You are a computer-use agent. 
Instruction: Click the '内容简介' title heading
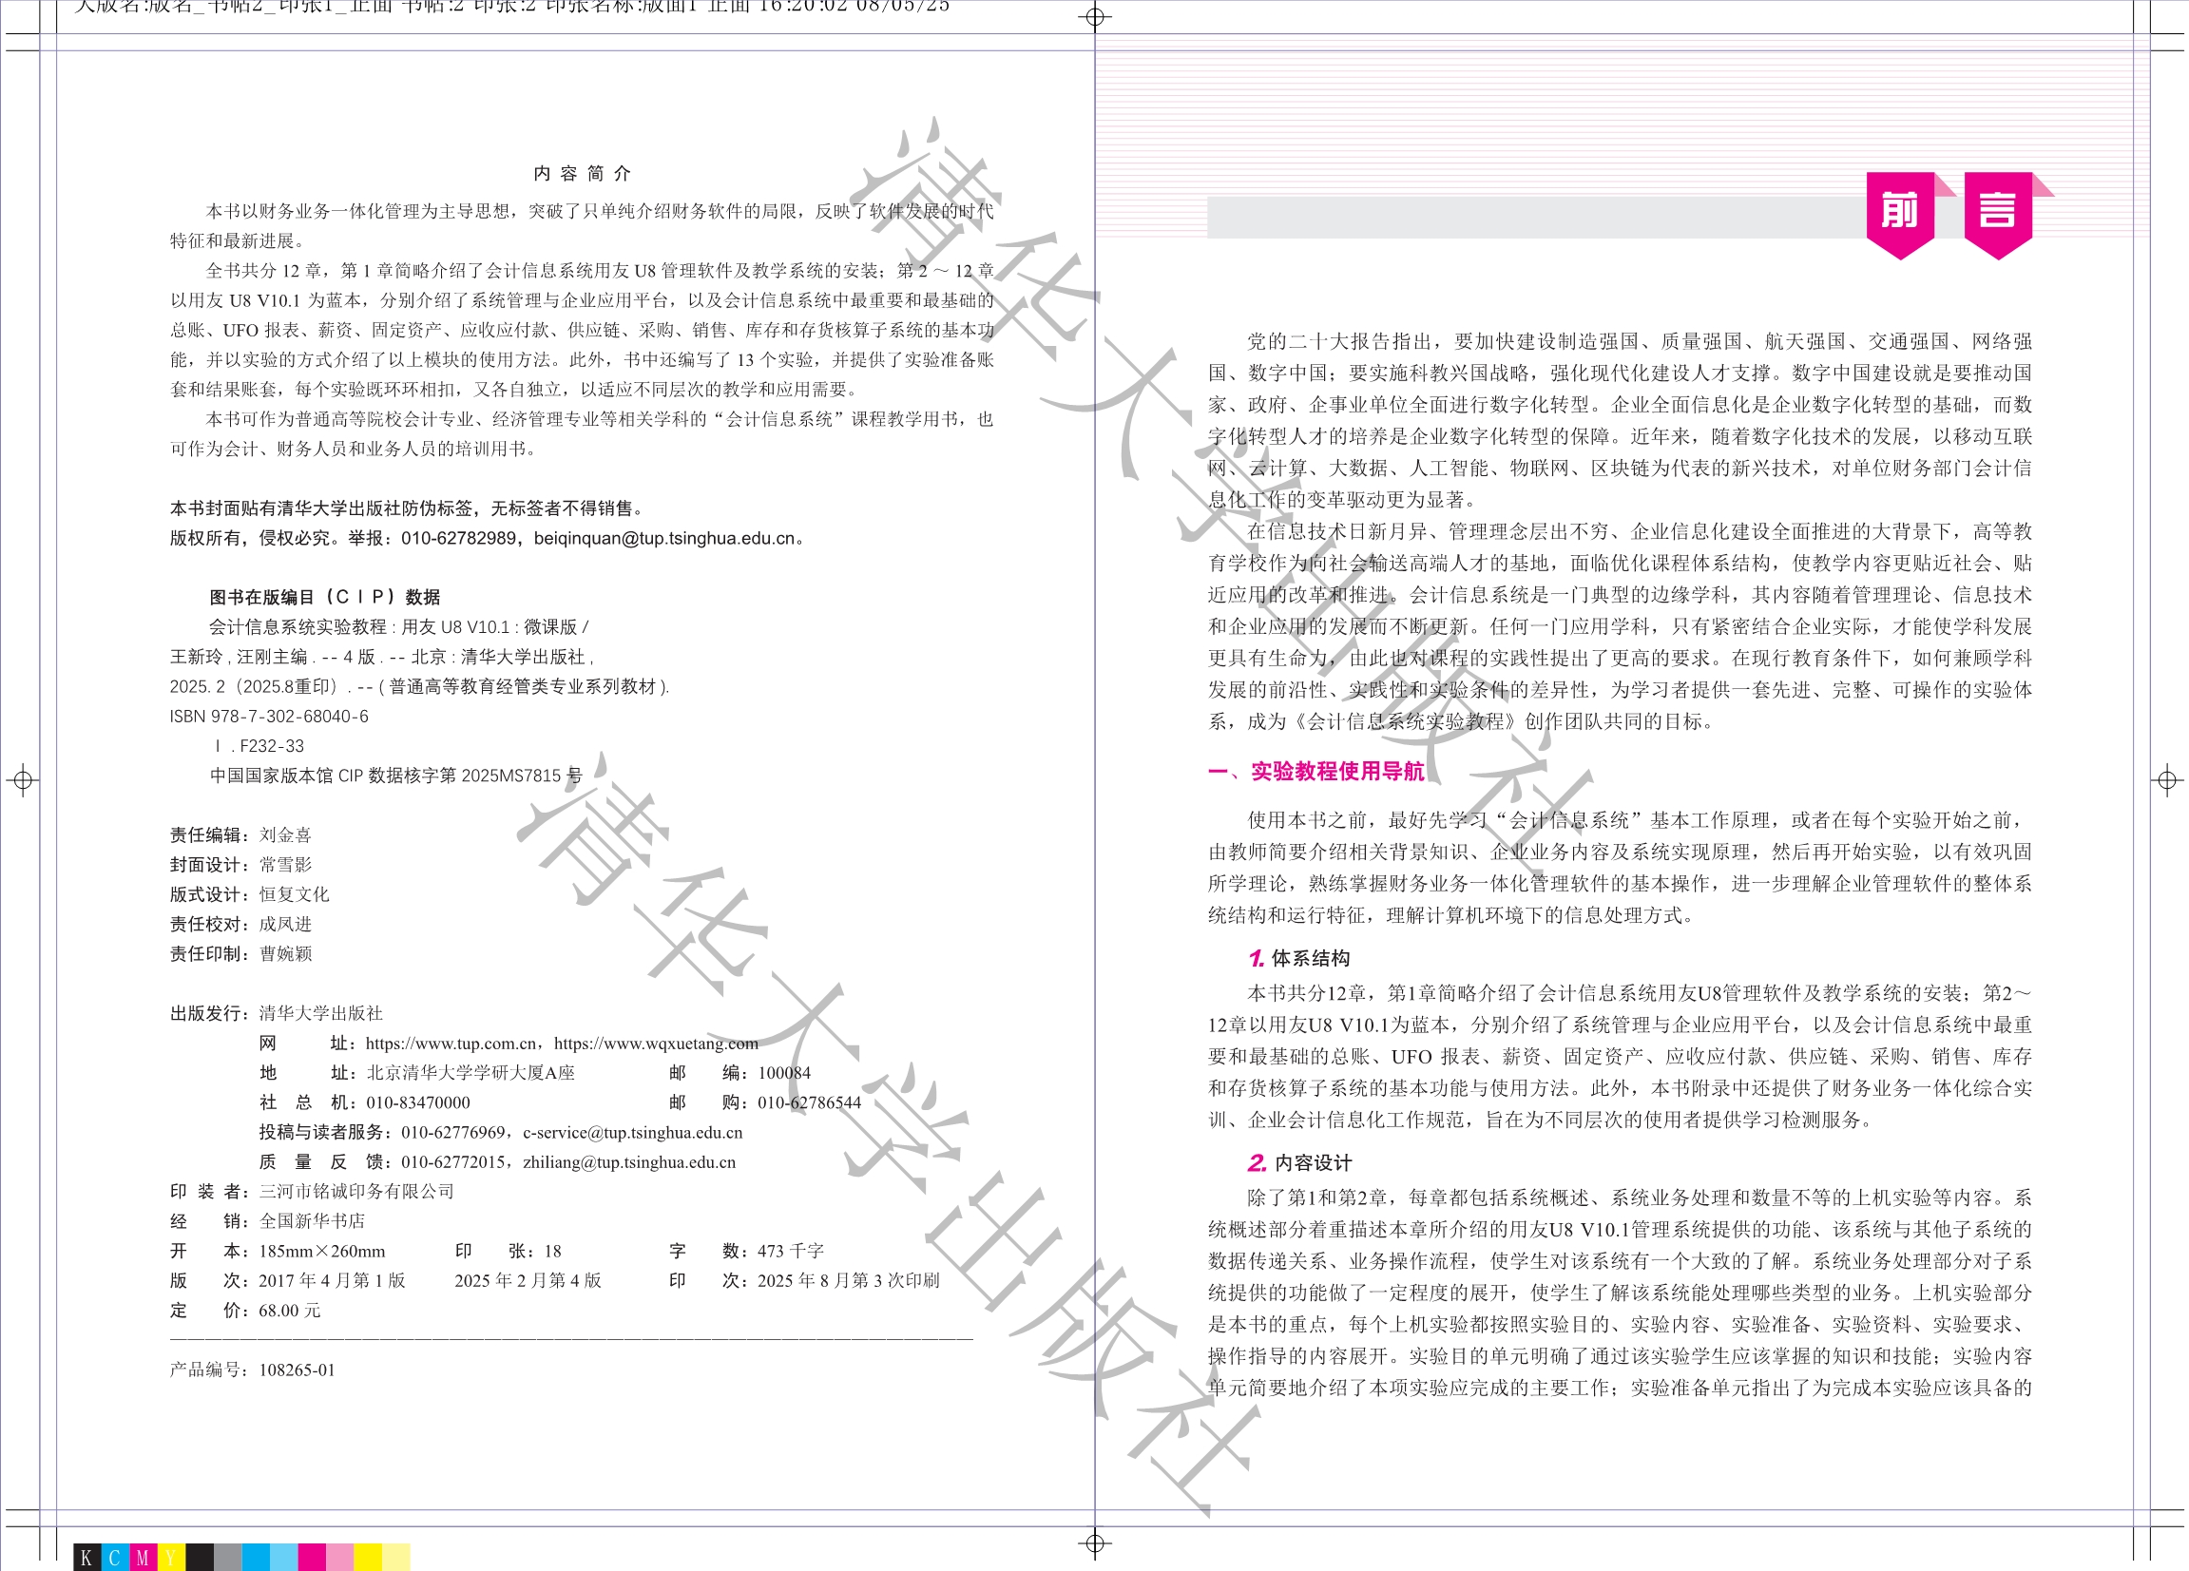click(582, 174)
